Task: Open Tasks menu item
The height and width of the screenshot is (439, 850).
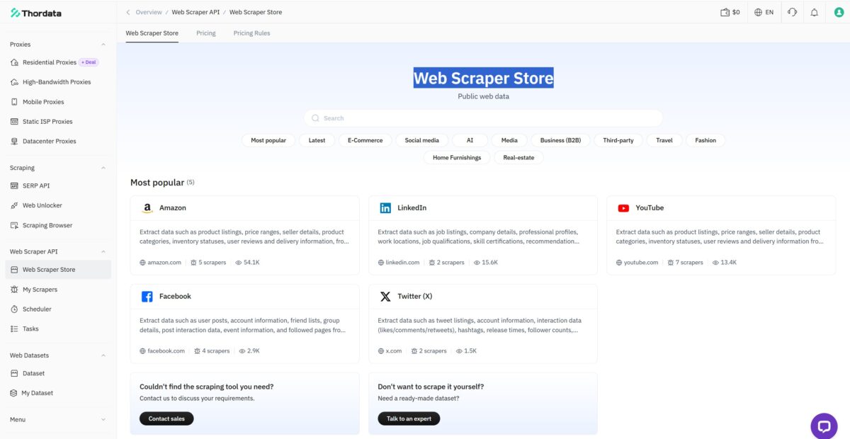Action: [58, 329]
